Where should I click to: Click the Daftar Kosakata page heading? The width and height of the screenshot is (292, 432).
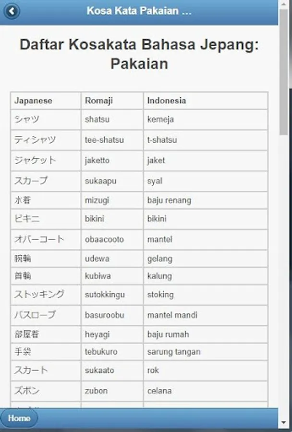click(x=139, y=54)
